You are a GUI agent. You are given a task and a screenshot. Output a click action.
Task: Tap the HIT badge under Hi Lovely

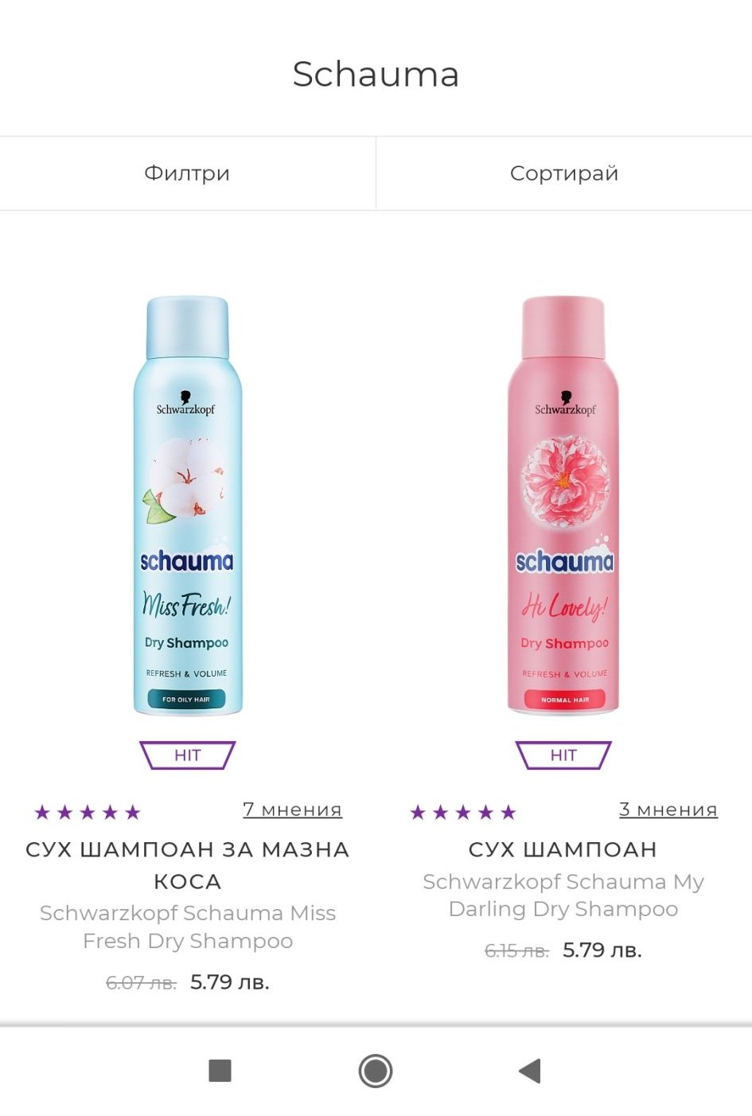pos(563,755)
